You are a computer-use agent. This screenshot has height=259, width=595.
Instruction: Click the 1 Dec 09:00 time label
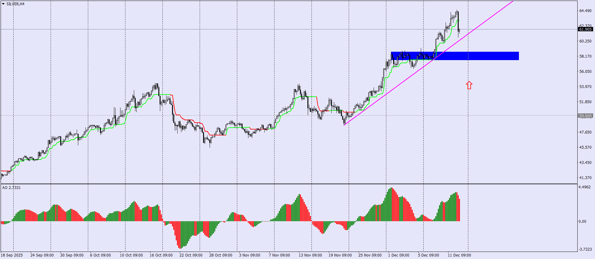tap(399, 255)
